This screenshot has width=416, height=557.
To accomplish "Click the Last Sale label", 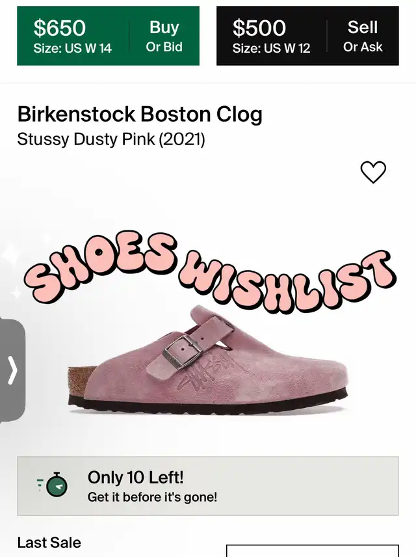I will point(49,543).
